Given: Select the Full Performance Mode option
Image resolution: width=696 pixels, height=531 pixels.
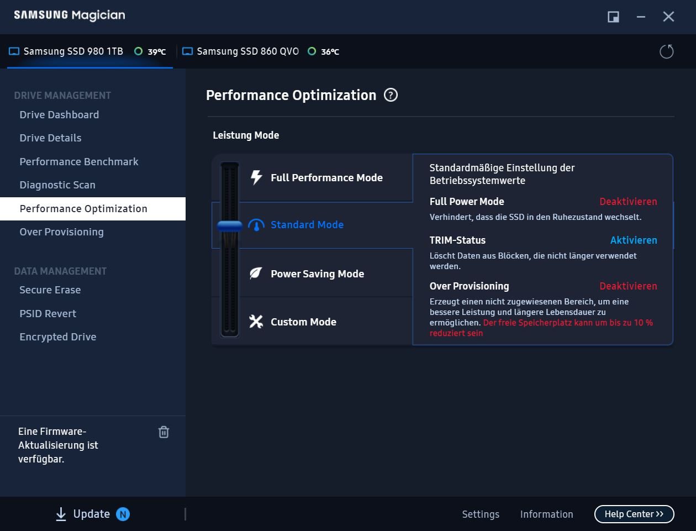Looking at the screenshot, I should point(326,177).
